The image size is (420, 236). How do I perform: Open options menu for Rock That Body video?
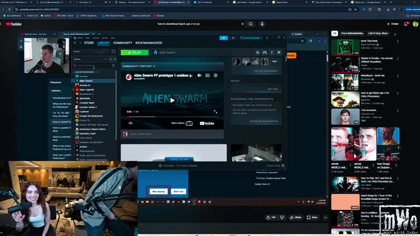pos(398,41)
